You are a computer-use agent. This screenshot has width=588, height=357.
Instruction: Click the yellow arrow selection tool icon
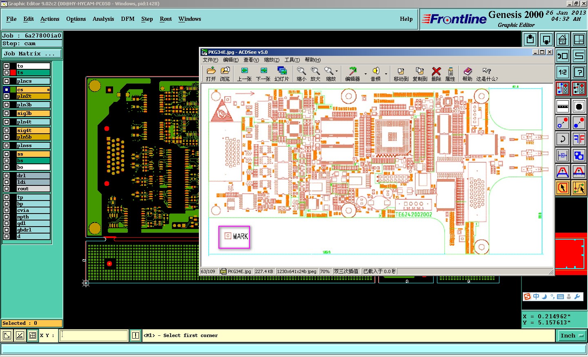pyautogui.click(x=562, y=187)
